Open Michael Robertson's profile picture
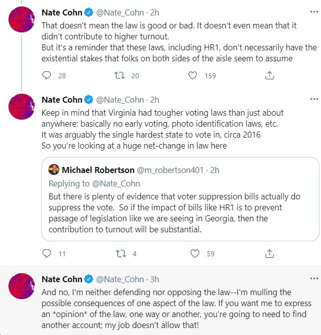Viewport: 321px width, 335px height. [54, 169]
